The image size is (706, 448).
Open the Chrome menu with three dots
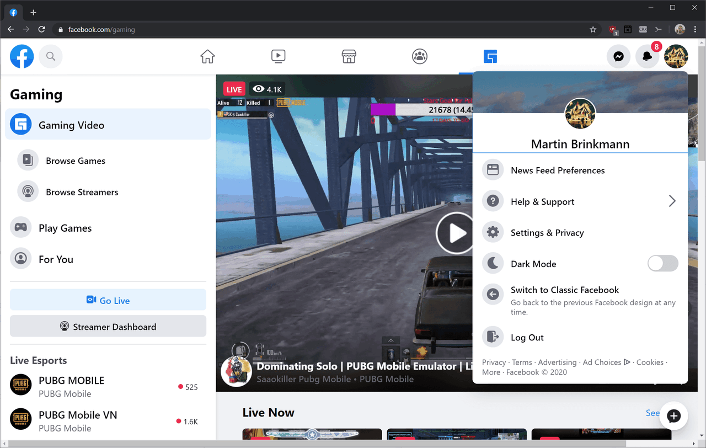[696, 29]
